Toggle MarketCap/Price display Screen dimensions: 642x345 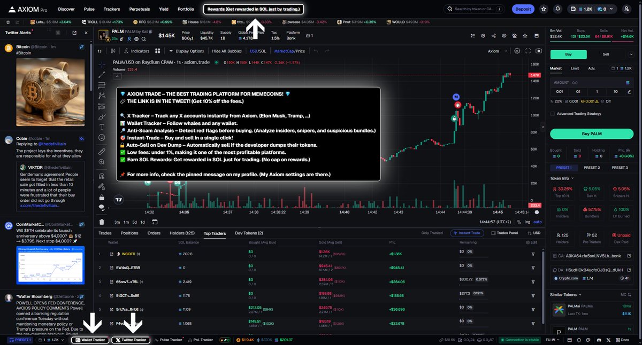pyautogui.click(x=289, y=51)
